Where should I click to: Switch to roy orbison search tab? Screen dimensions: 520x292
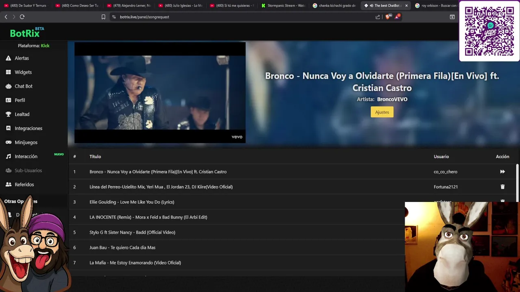(435, 6)
